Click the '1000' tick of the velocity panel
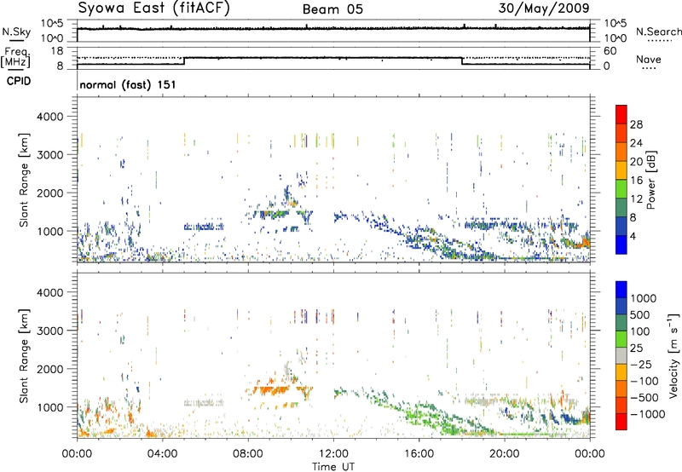Screen dimensions: 682x472 (x=50, y=407)
